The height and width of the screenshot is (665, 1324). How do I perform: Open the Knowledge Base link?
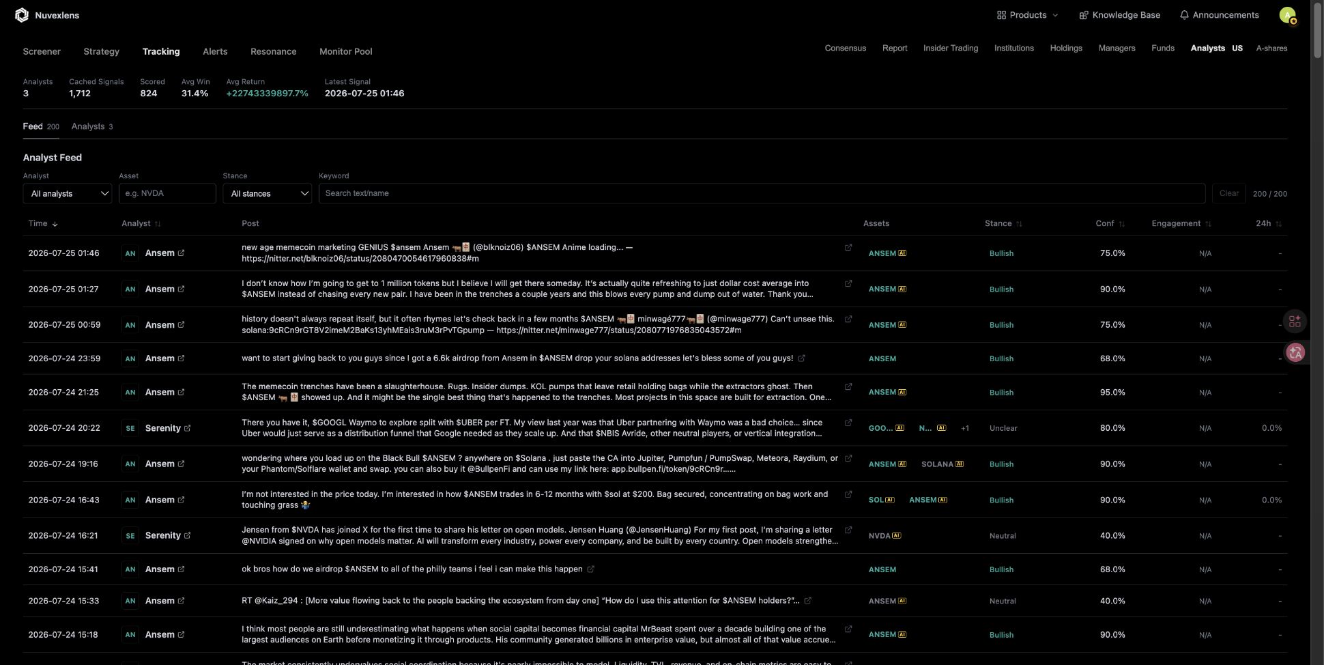(x=1119, y=15)
